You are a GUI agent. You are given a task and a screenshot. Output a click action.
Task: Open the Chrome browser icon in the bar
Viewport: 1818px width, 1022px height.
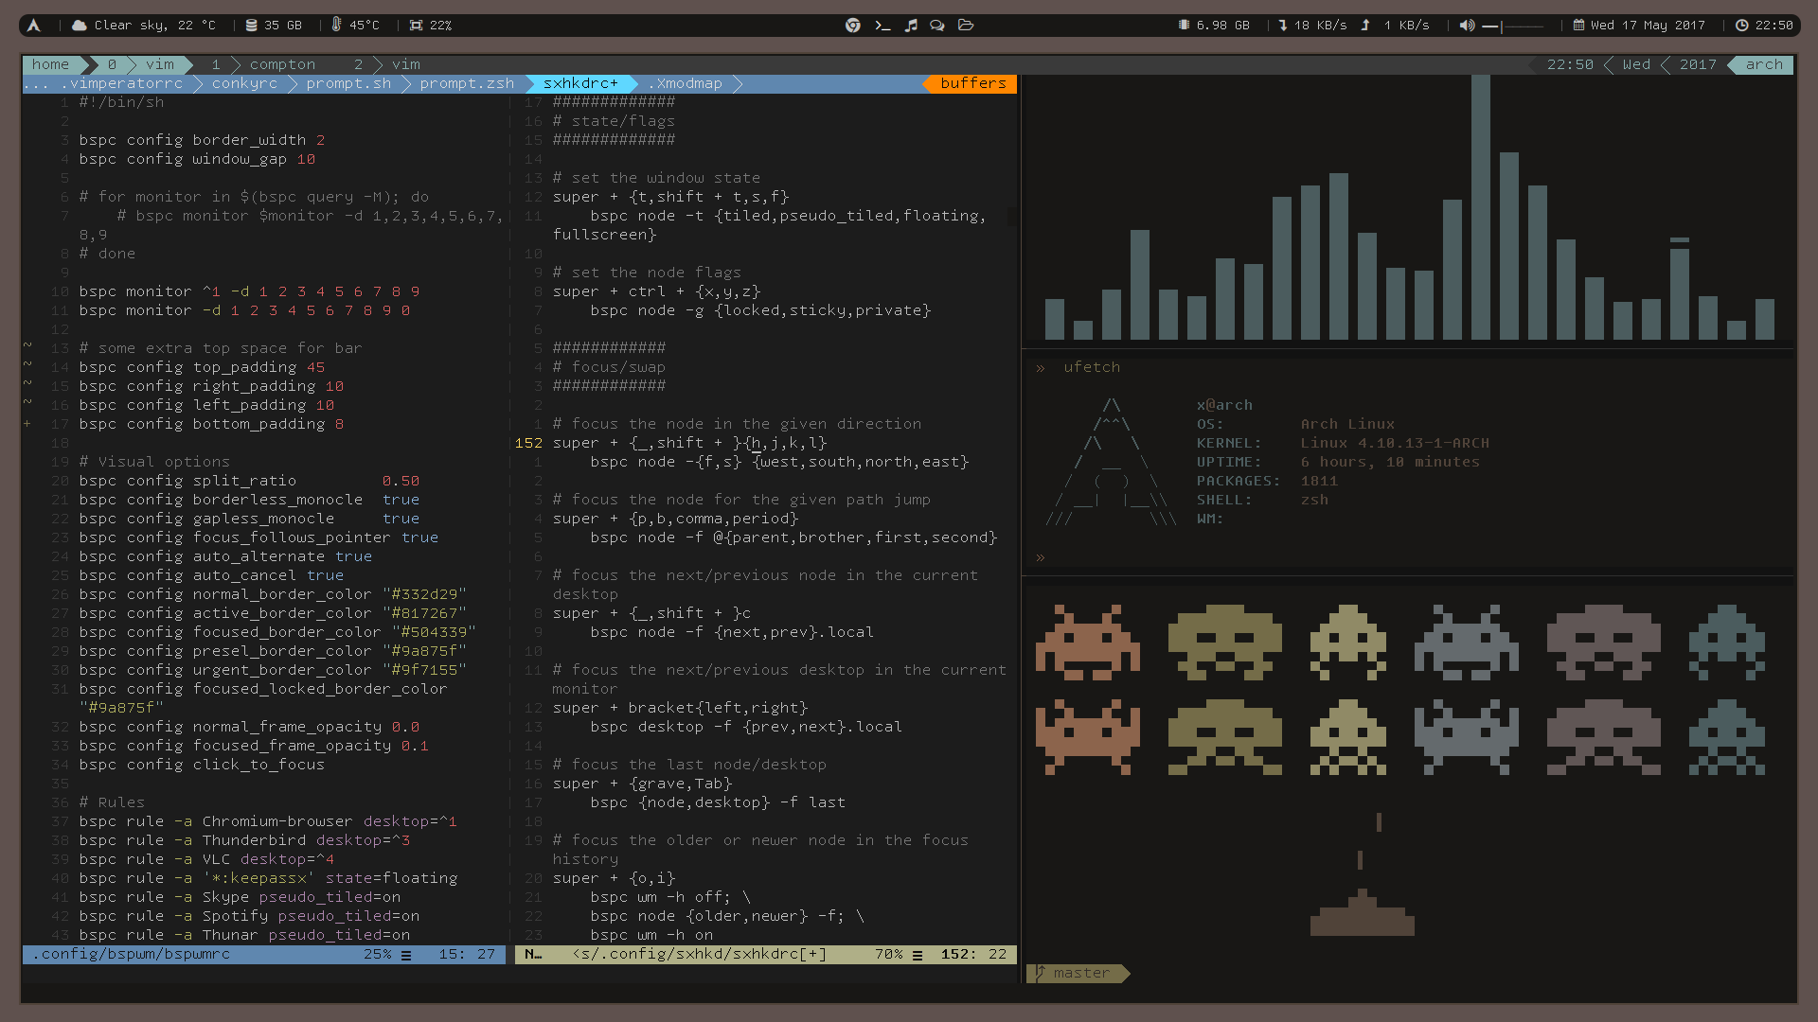852,26
